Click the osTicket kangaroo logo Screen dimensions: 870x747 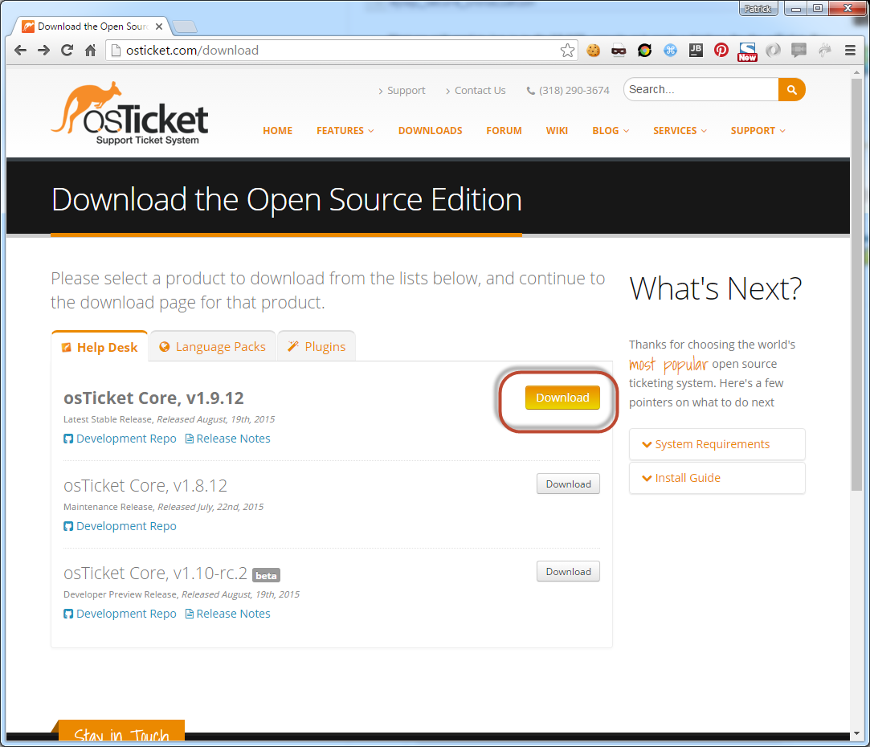pyautogui.click(x=130, y=114)
